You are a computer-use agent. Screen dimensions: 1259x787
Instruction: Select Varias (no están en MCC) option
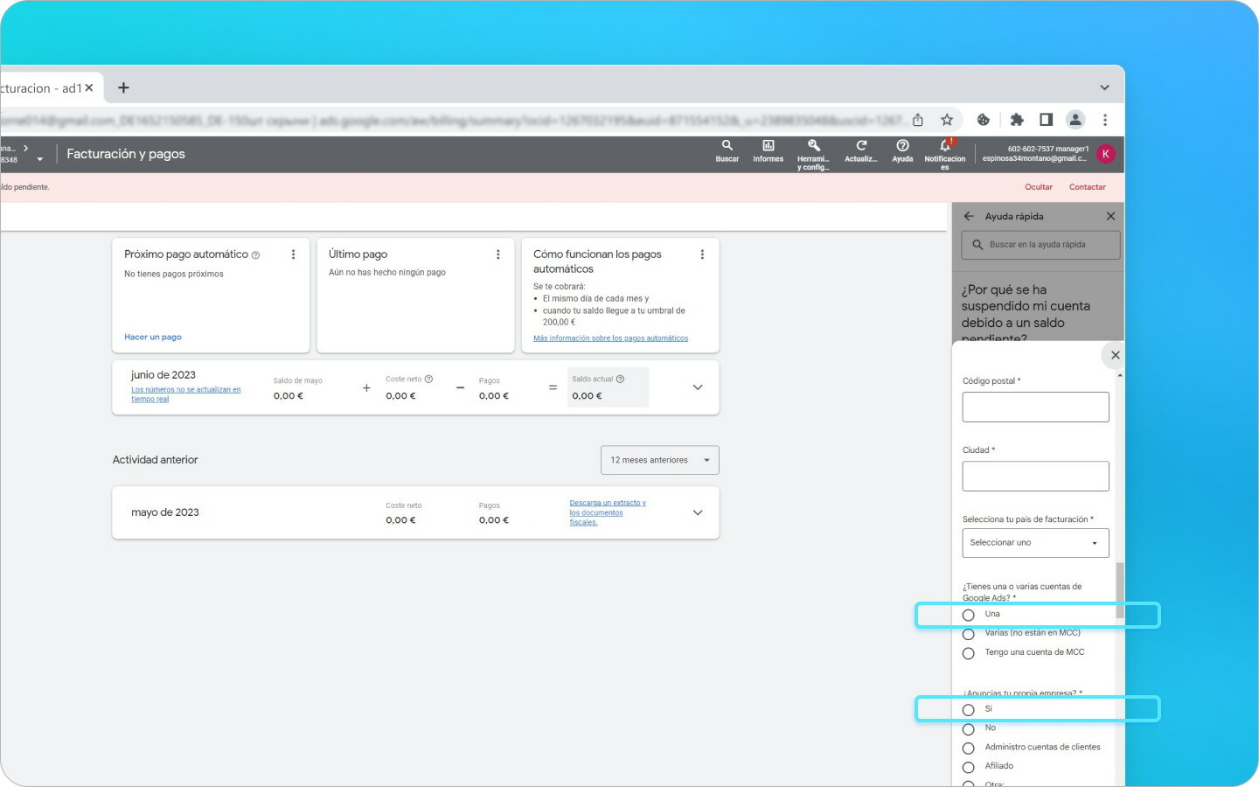click(x=968, y=634)
